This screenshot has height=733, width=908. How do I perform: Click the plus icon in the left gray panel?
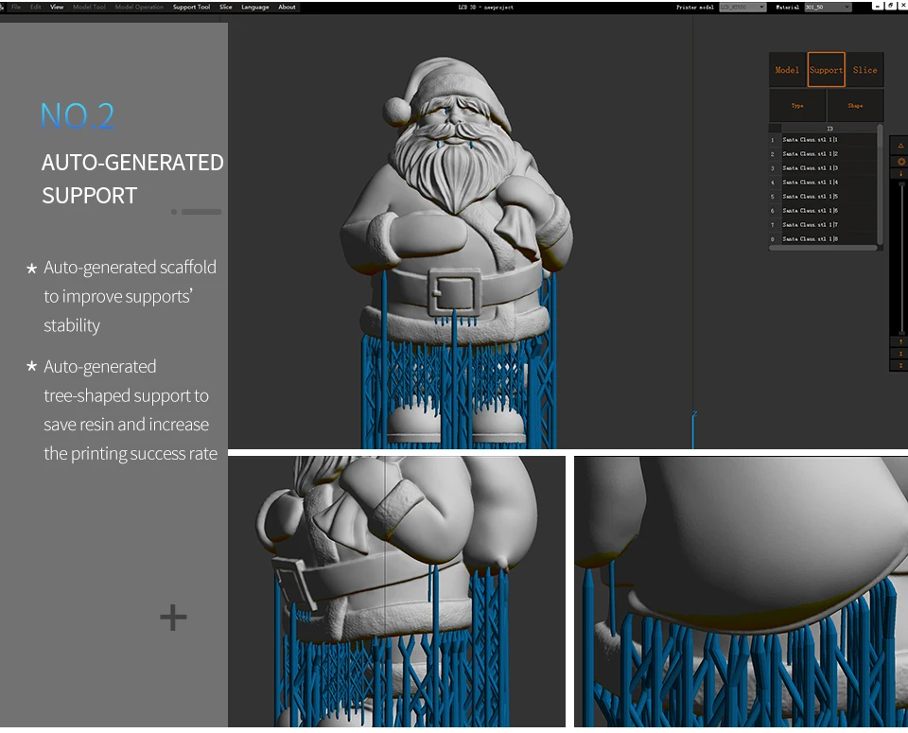coord(173,618)
